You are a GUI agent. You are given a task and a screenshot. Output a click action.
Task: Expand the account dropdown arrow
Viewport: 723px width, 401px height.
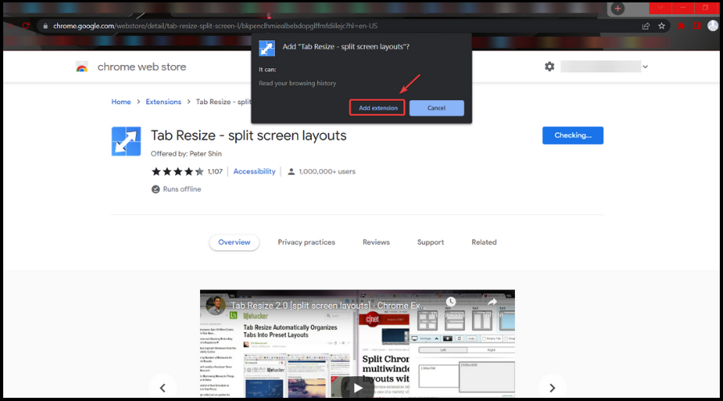click(x=645, y=67)
